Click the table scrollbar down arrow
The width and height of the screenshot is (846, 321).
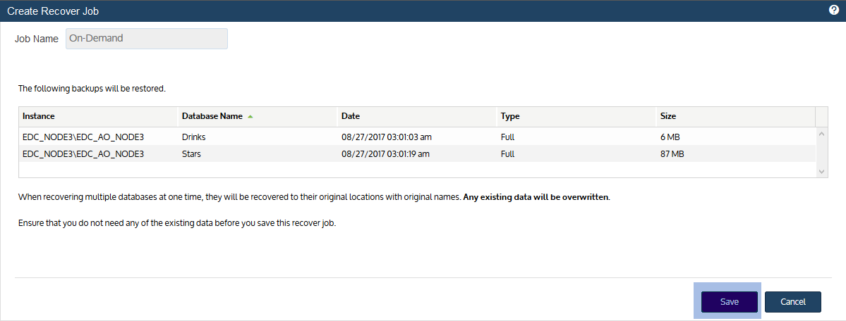[x=821, y=171]
